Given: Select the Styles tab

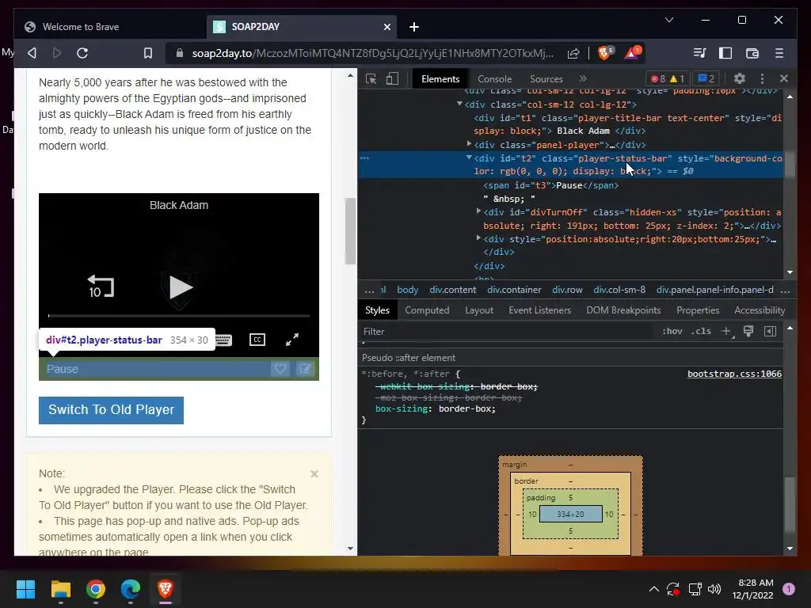Looking at the screenshot, I should (377, 310).
